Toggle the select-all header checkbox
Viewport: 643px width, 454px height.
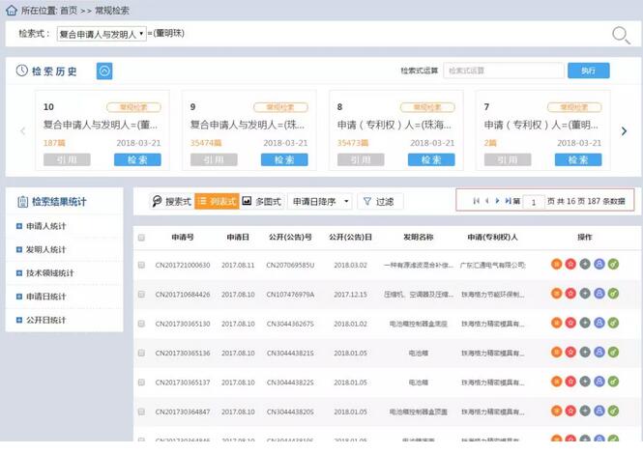click(141, 238)
